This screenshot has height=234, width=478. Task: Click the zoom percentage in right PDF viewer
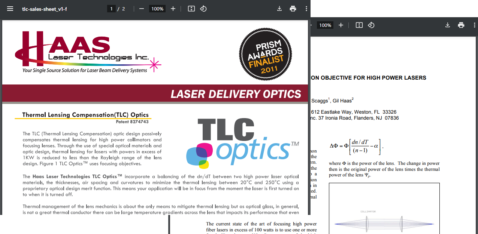tap(325, 25)
